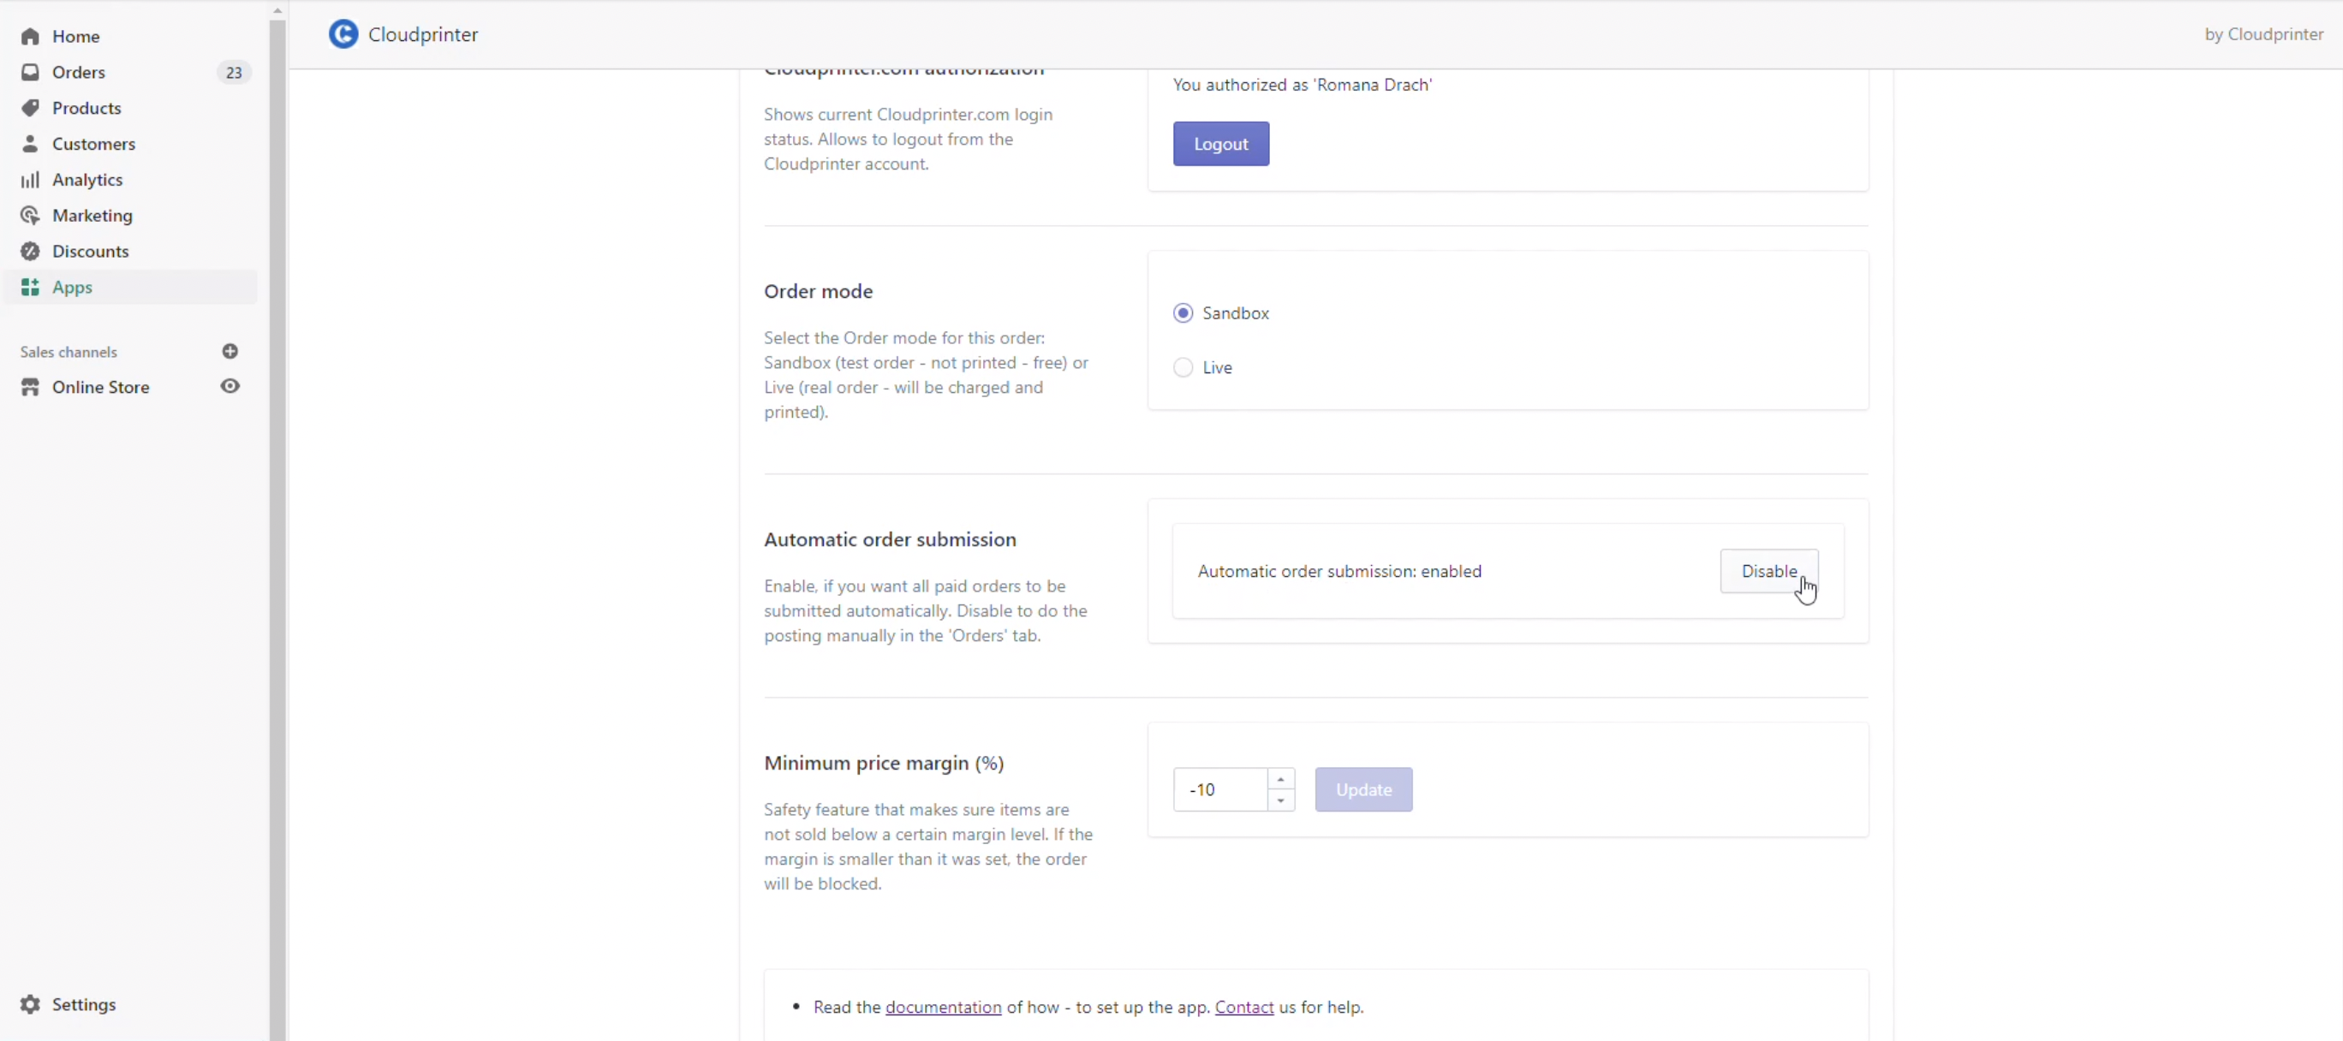Click the Customers person icon

click(x=30, y=144)
